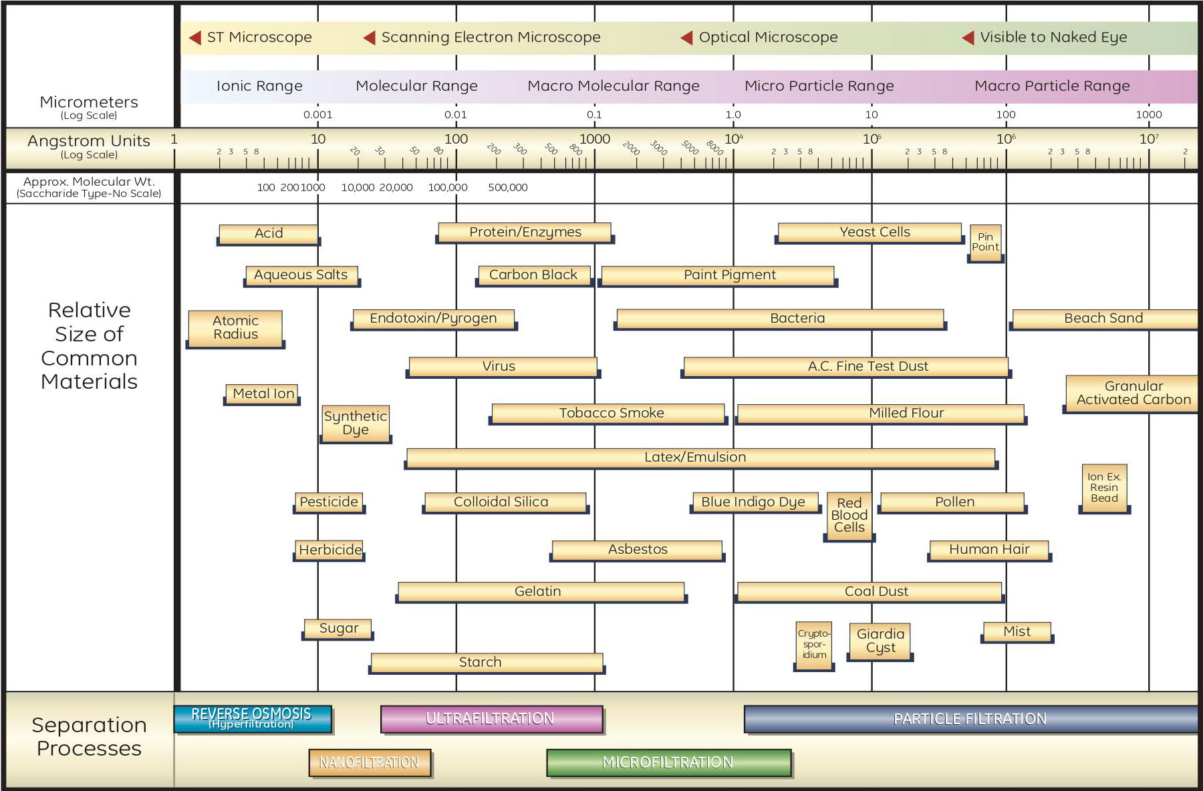Image resolution: width=1203 pixels, height=791 pixels.
Task: Select the Atomic Radius box
Action: click(235, 328)
